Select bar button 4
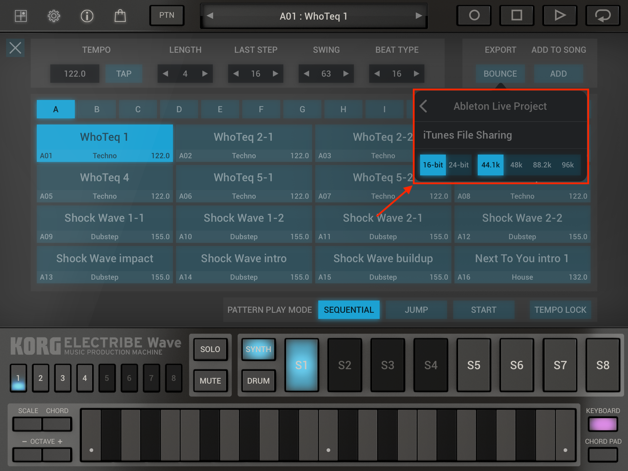The height and width of the screenshot is (471, 628). [x=85, y=378]
